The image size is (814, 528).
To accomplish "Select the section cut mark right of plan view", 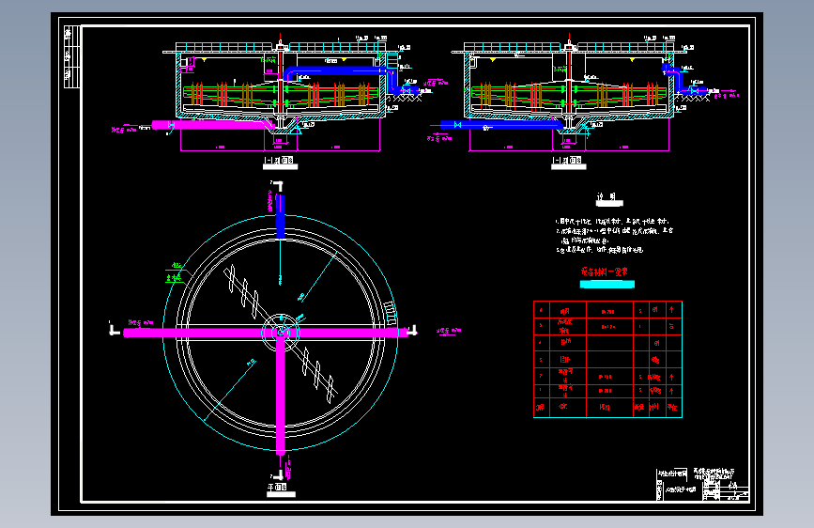I will 411,330.
